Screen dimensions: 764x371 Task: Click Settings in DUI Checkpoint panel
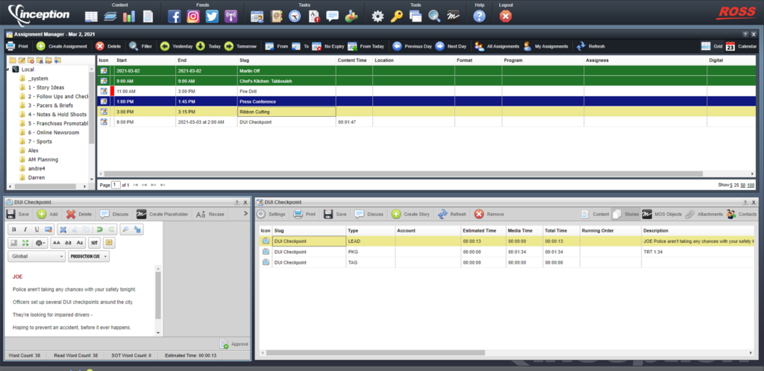point(271,214)
